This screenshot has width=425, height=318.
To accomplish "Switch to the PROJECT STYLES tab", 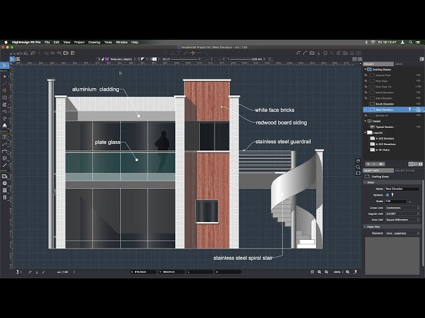I will pos(404,171).
